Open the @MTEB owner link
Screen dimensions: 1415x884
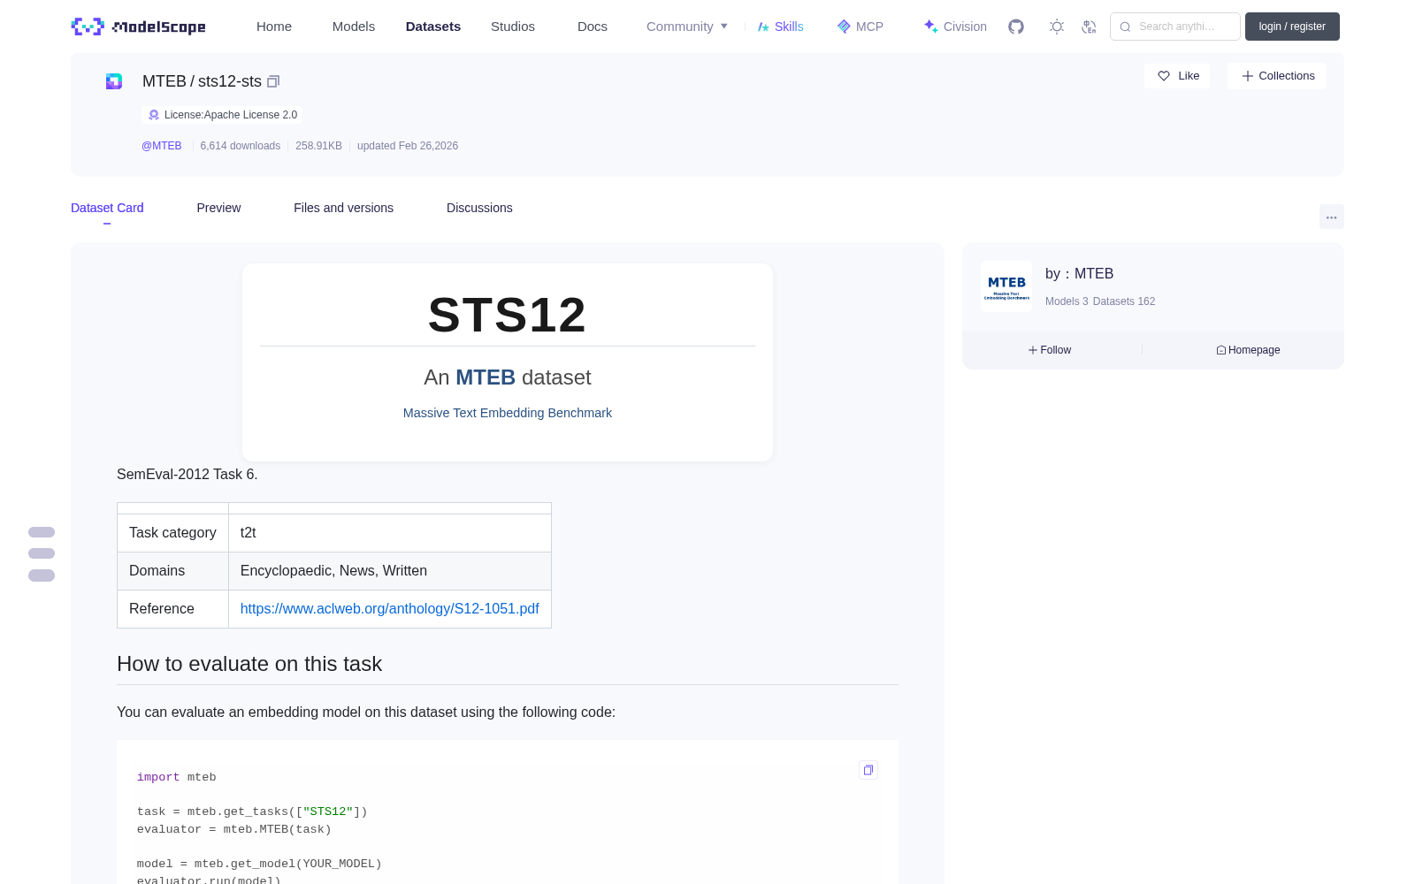click(162, 146)
